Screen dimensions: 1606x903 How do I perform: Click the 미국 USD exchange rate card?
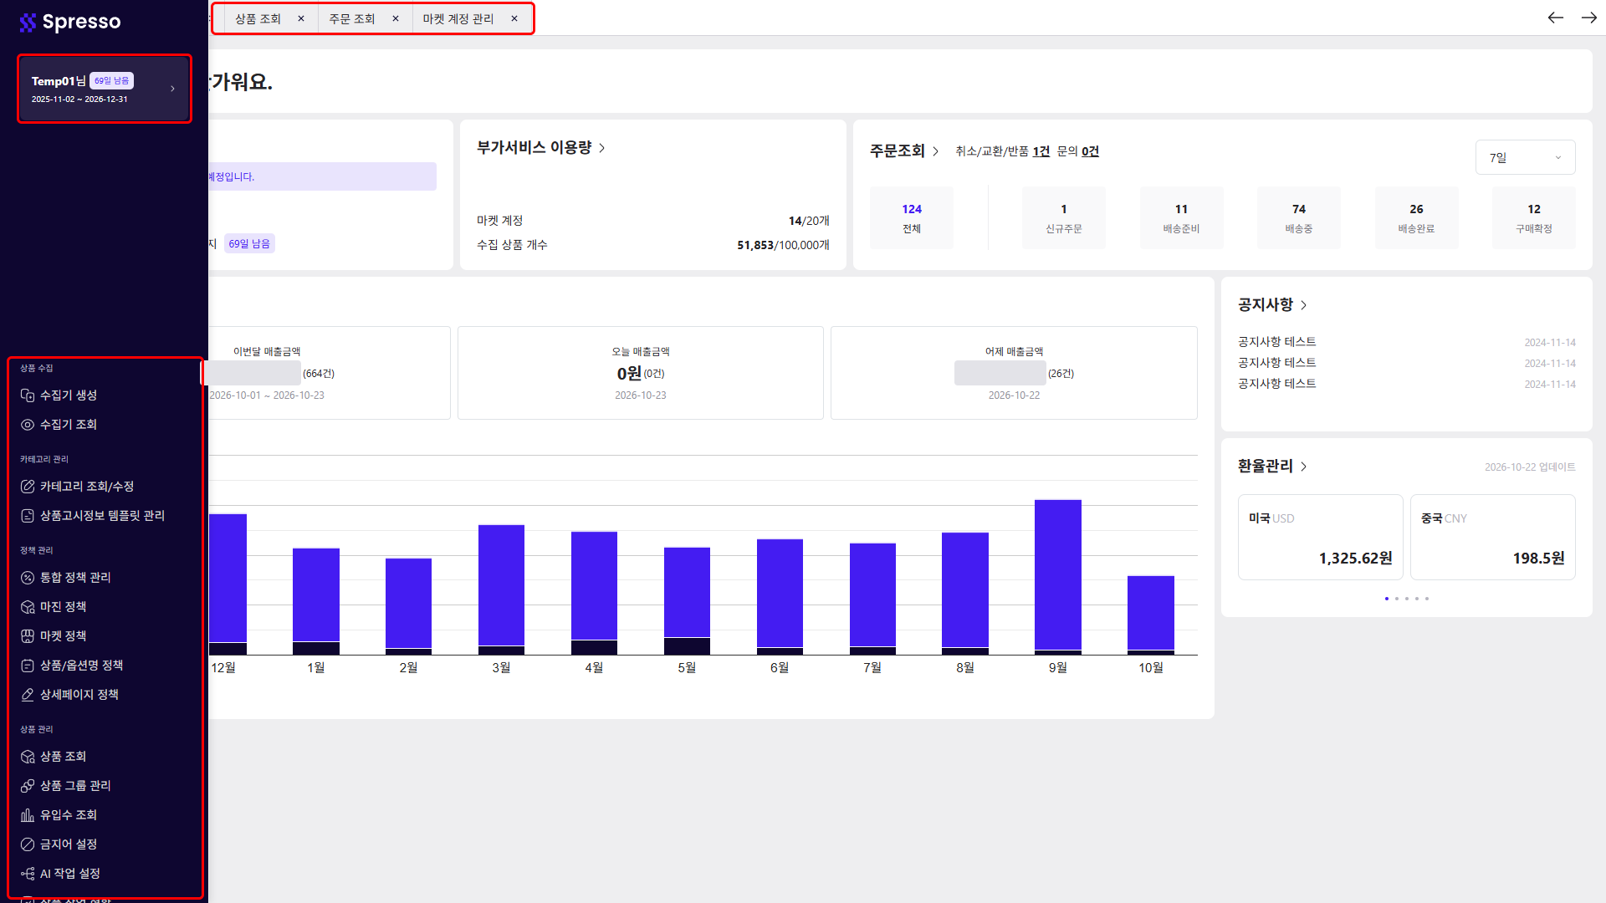(x=1320, y=538)
